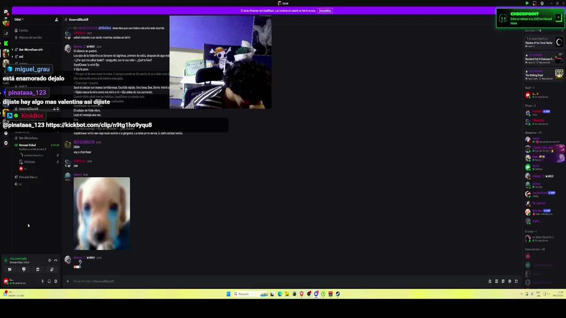Click the webcam video preview overlay

(220, 62)
